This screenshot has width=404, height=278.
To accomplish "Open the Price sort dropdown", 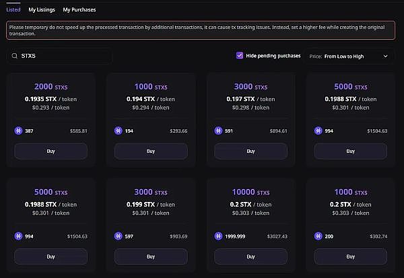I will [x=349, y=57].
